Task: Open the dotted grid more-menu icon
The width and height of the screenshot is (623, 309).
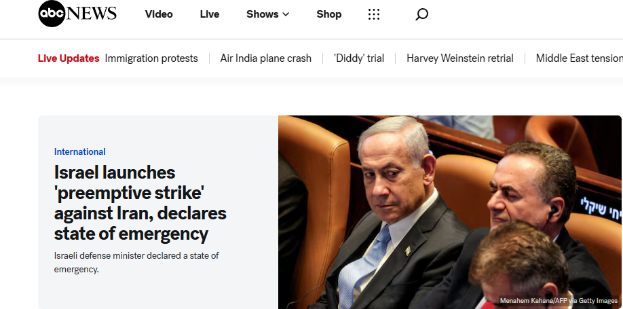Action: point(374,14)
